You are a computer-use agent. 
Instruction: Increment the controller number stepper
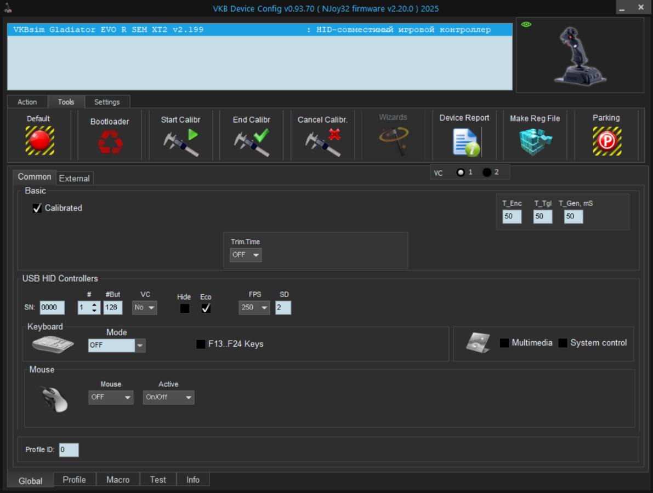(94, 305)
